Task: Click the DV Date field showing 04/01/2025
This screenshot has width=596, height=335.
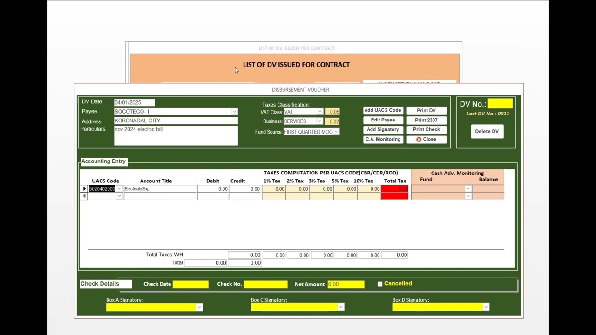Action: click(x=134, y=102)
